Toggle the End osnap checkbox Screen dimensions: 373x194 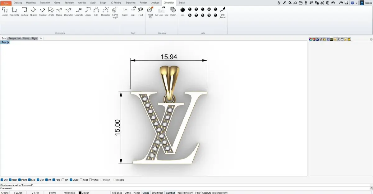[2, 180]
